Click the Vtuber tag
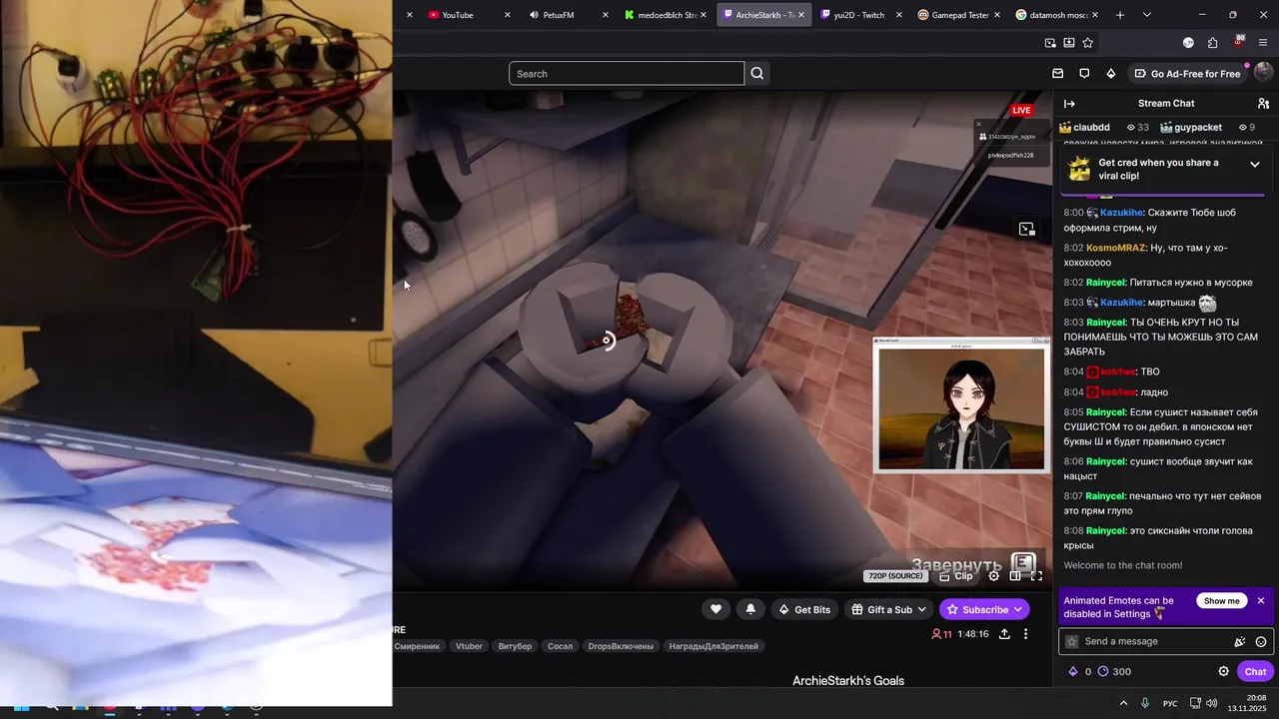Image resolution: width=1279 pixels, height=719 pixels. [x=469, y=646]
